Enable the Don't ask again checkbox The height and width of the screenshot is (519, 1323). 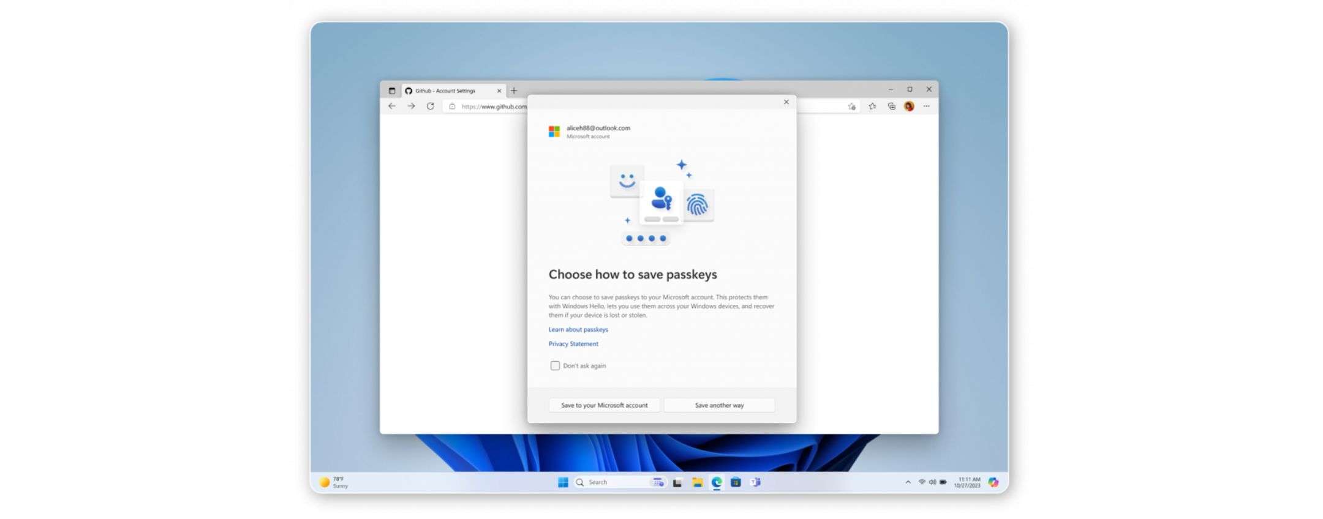point(555,365)
